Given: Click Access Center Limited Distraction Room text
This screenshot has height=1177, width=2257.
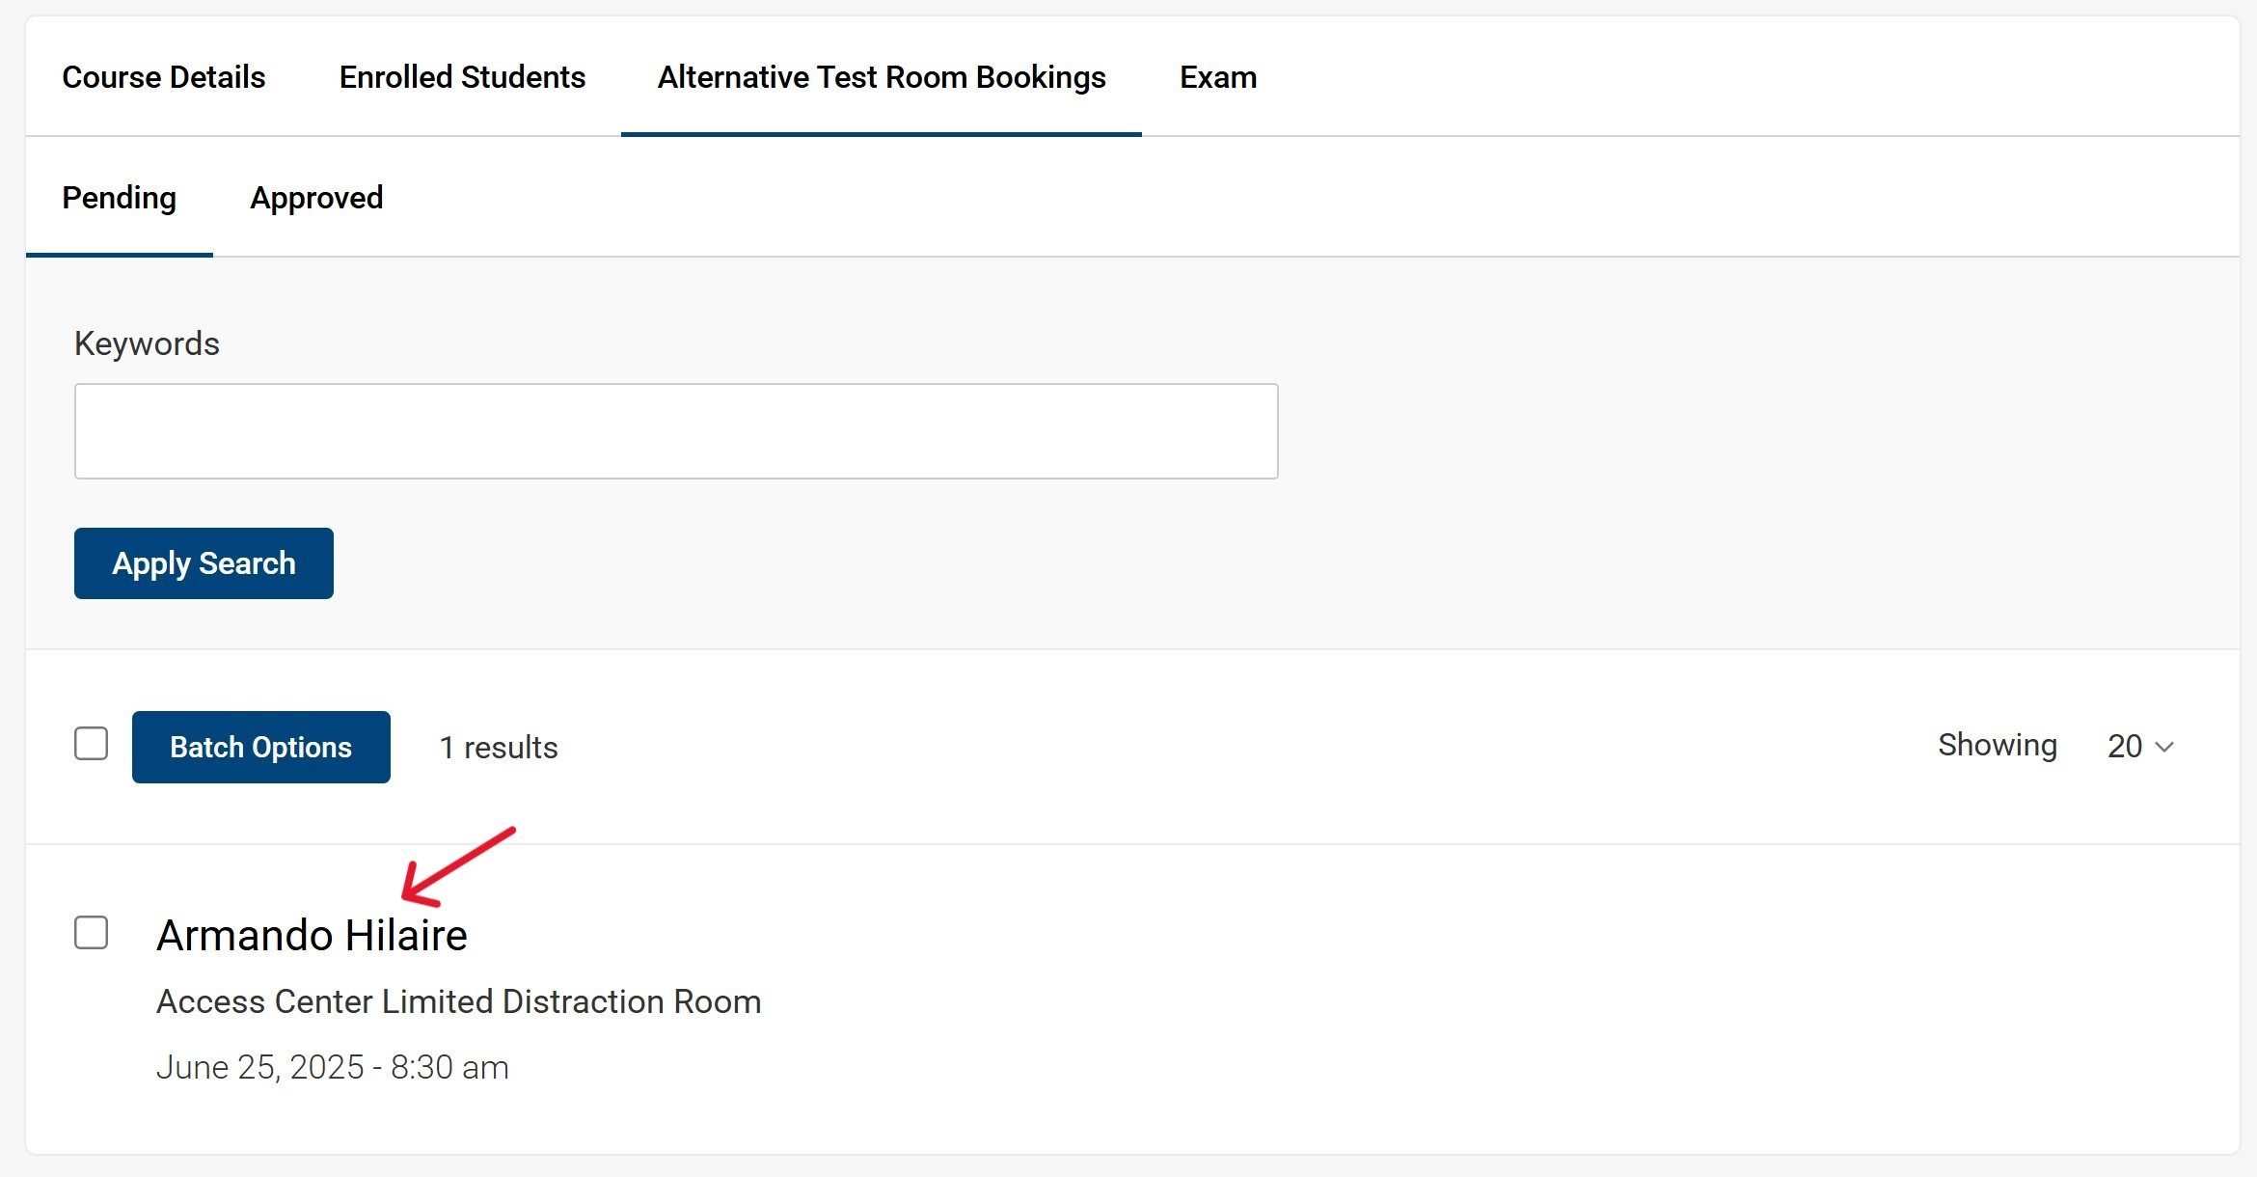Looking at the screenshot, I should (x=458, y=1001).
